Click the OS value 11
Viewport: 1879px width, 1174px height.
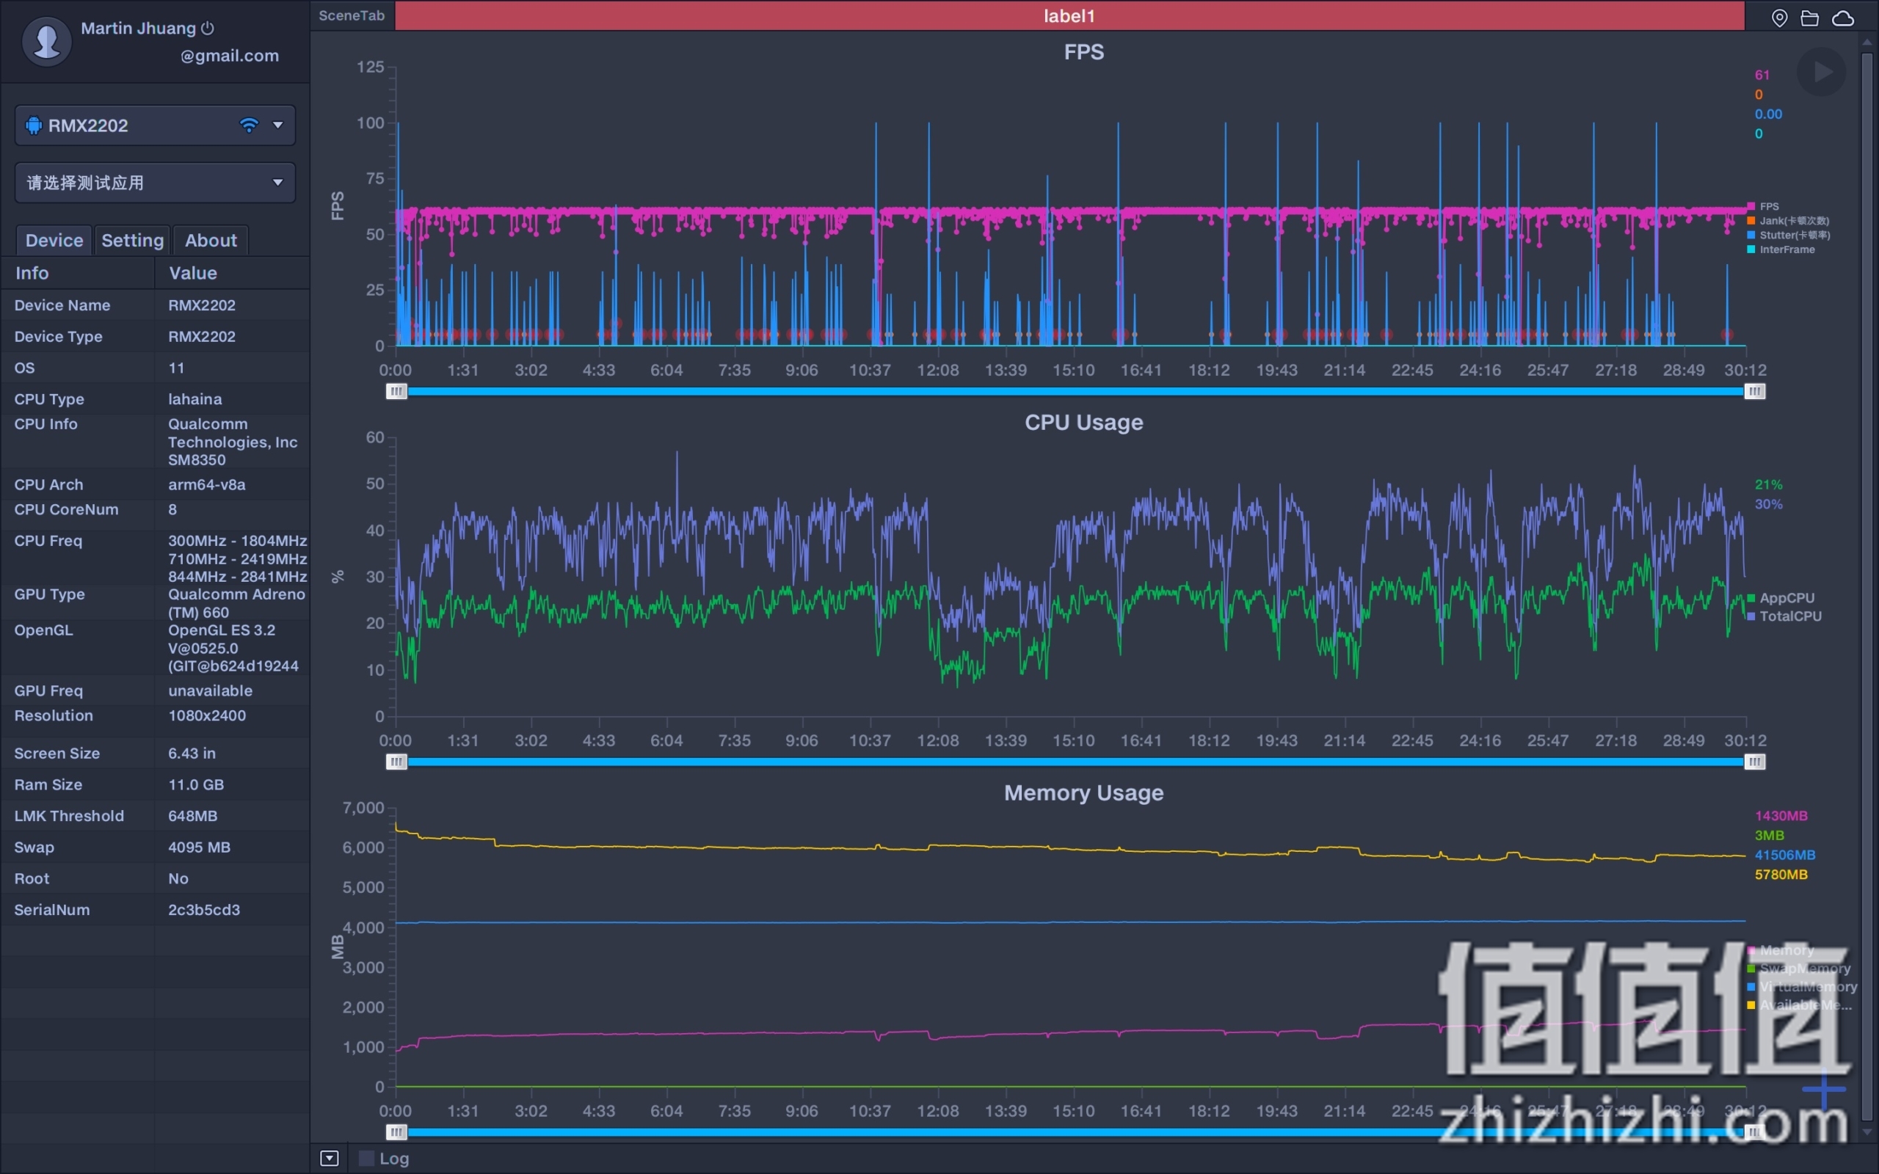tap(176, 368)
